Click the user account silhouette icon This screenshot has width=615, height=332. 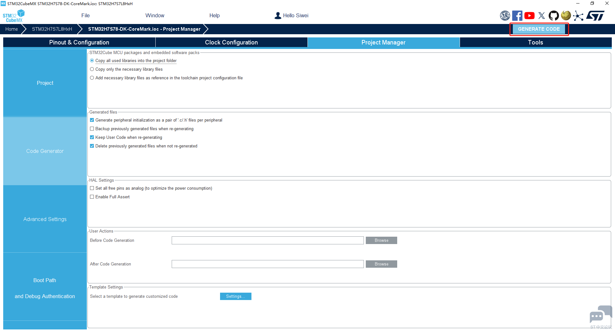(278, 15)
